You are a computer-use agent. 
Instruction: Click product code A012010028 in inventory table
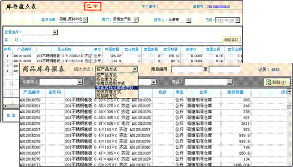[x=22, y=61]
